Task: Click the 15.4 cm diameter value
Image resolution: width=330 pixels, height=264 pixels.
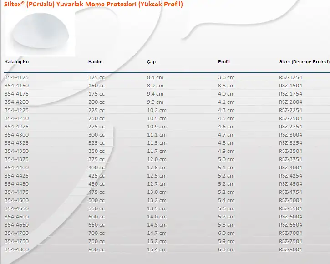Action: tap(157, 249)
